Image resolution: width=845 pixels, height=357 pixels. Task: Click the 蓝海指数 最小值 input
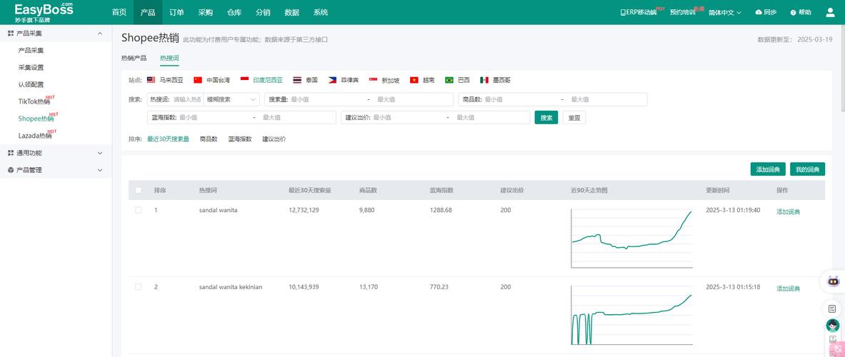214,117
